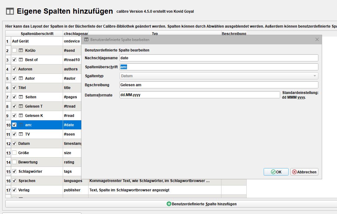This screenshot has height=214, width=337.
Task: Click the custom column icon beside Seiten
Action: 21,97
